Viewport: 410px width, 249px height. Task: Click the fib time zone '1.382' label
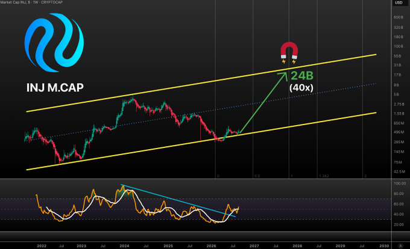[x=324, y=176]
